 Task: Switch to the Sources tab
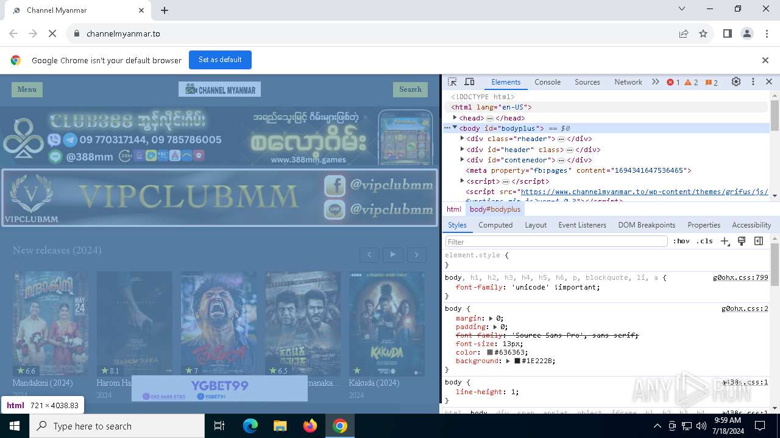click(587, 82)
